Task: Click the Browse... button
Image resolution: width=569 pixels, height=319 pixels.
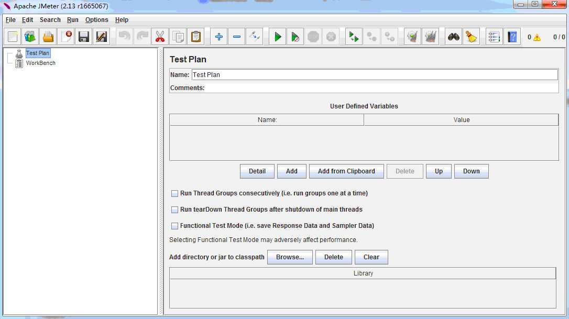Action: 290,257
